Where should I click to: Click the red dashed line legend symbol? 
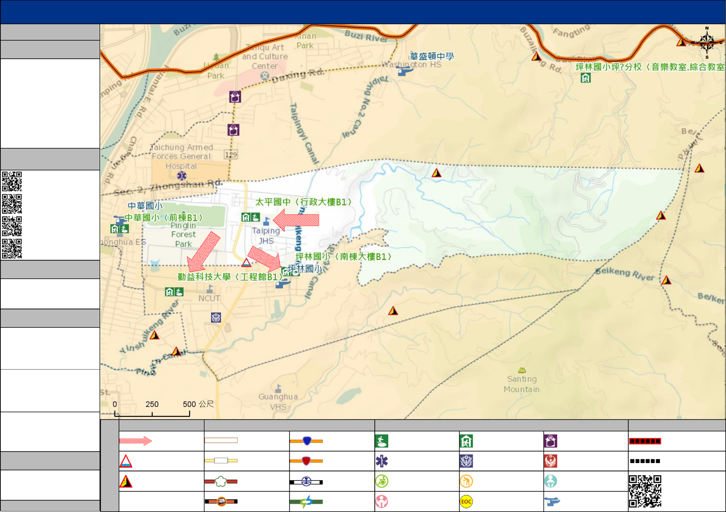pos(645,441)
